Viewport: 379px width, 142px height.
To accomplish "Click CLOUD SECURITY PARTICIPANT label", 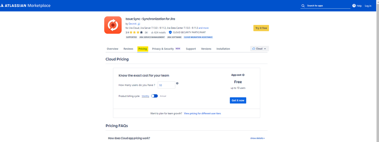I will click(189, 32).
